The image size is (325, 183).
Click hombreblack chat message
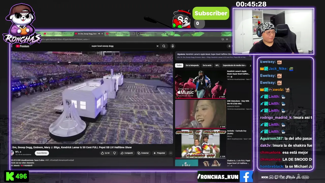[286, 166]
